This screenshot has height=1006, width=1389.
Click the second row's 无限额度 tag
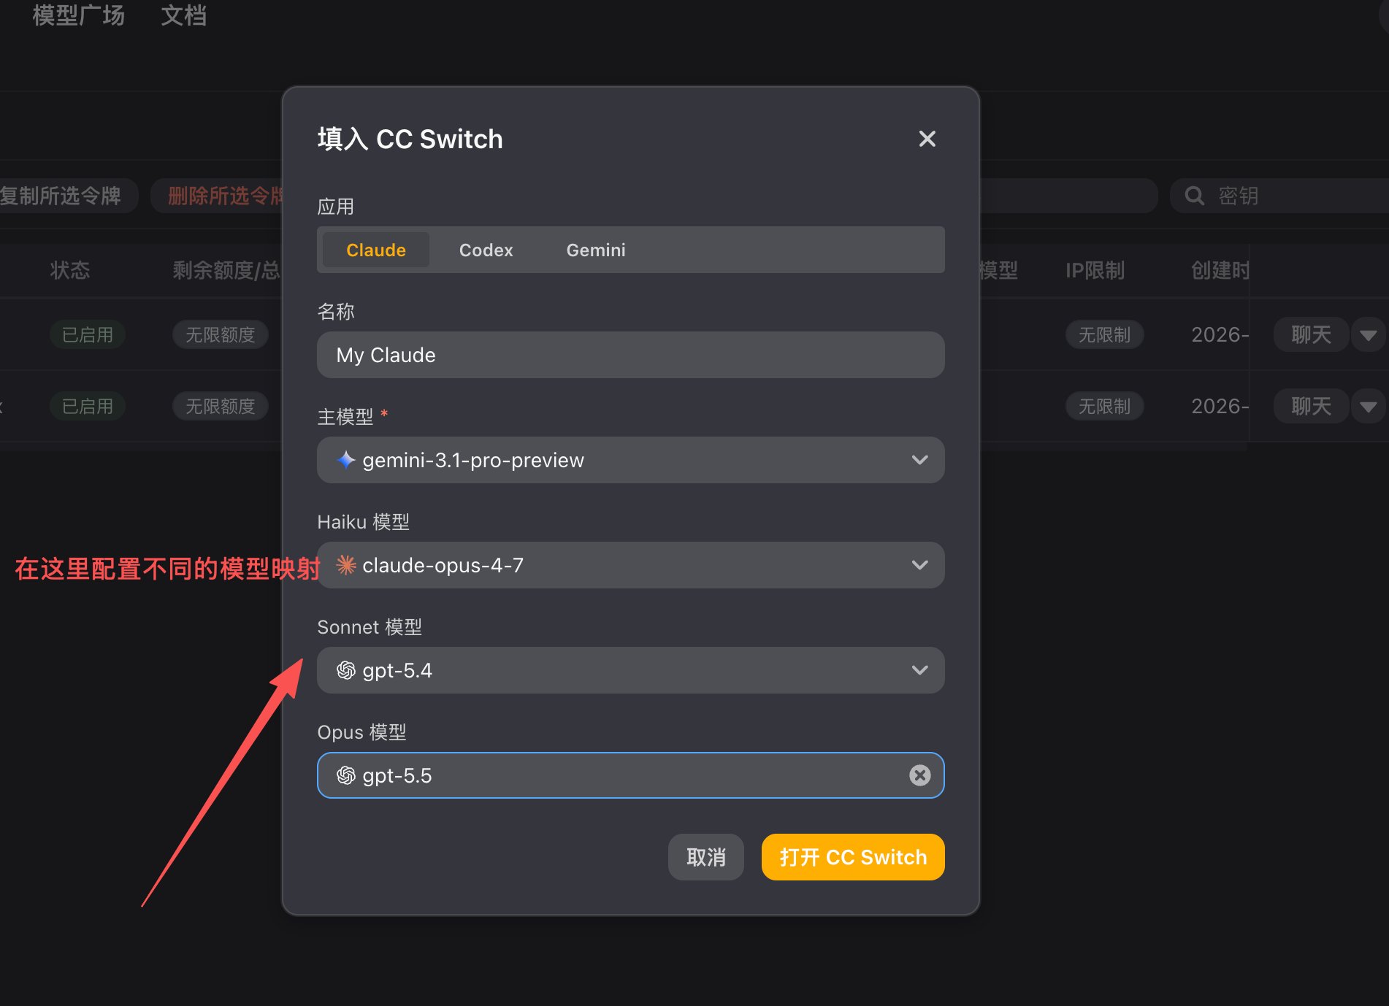[x=221, y=406]
